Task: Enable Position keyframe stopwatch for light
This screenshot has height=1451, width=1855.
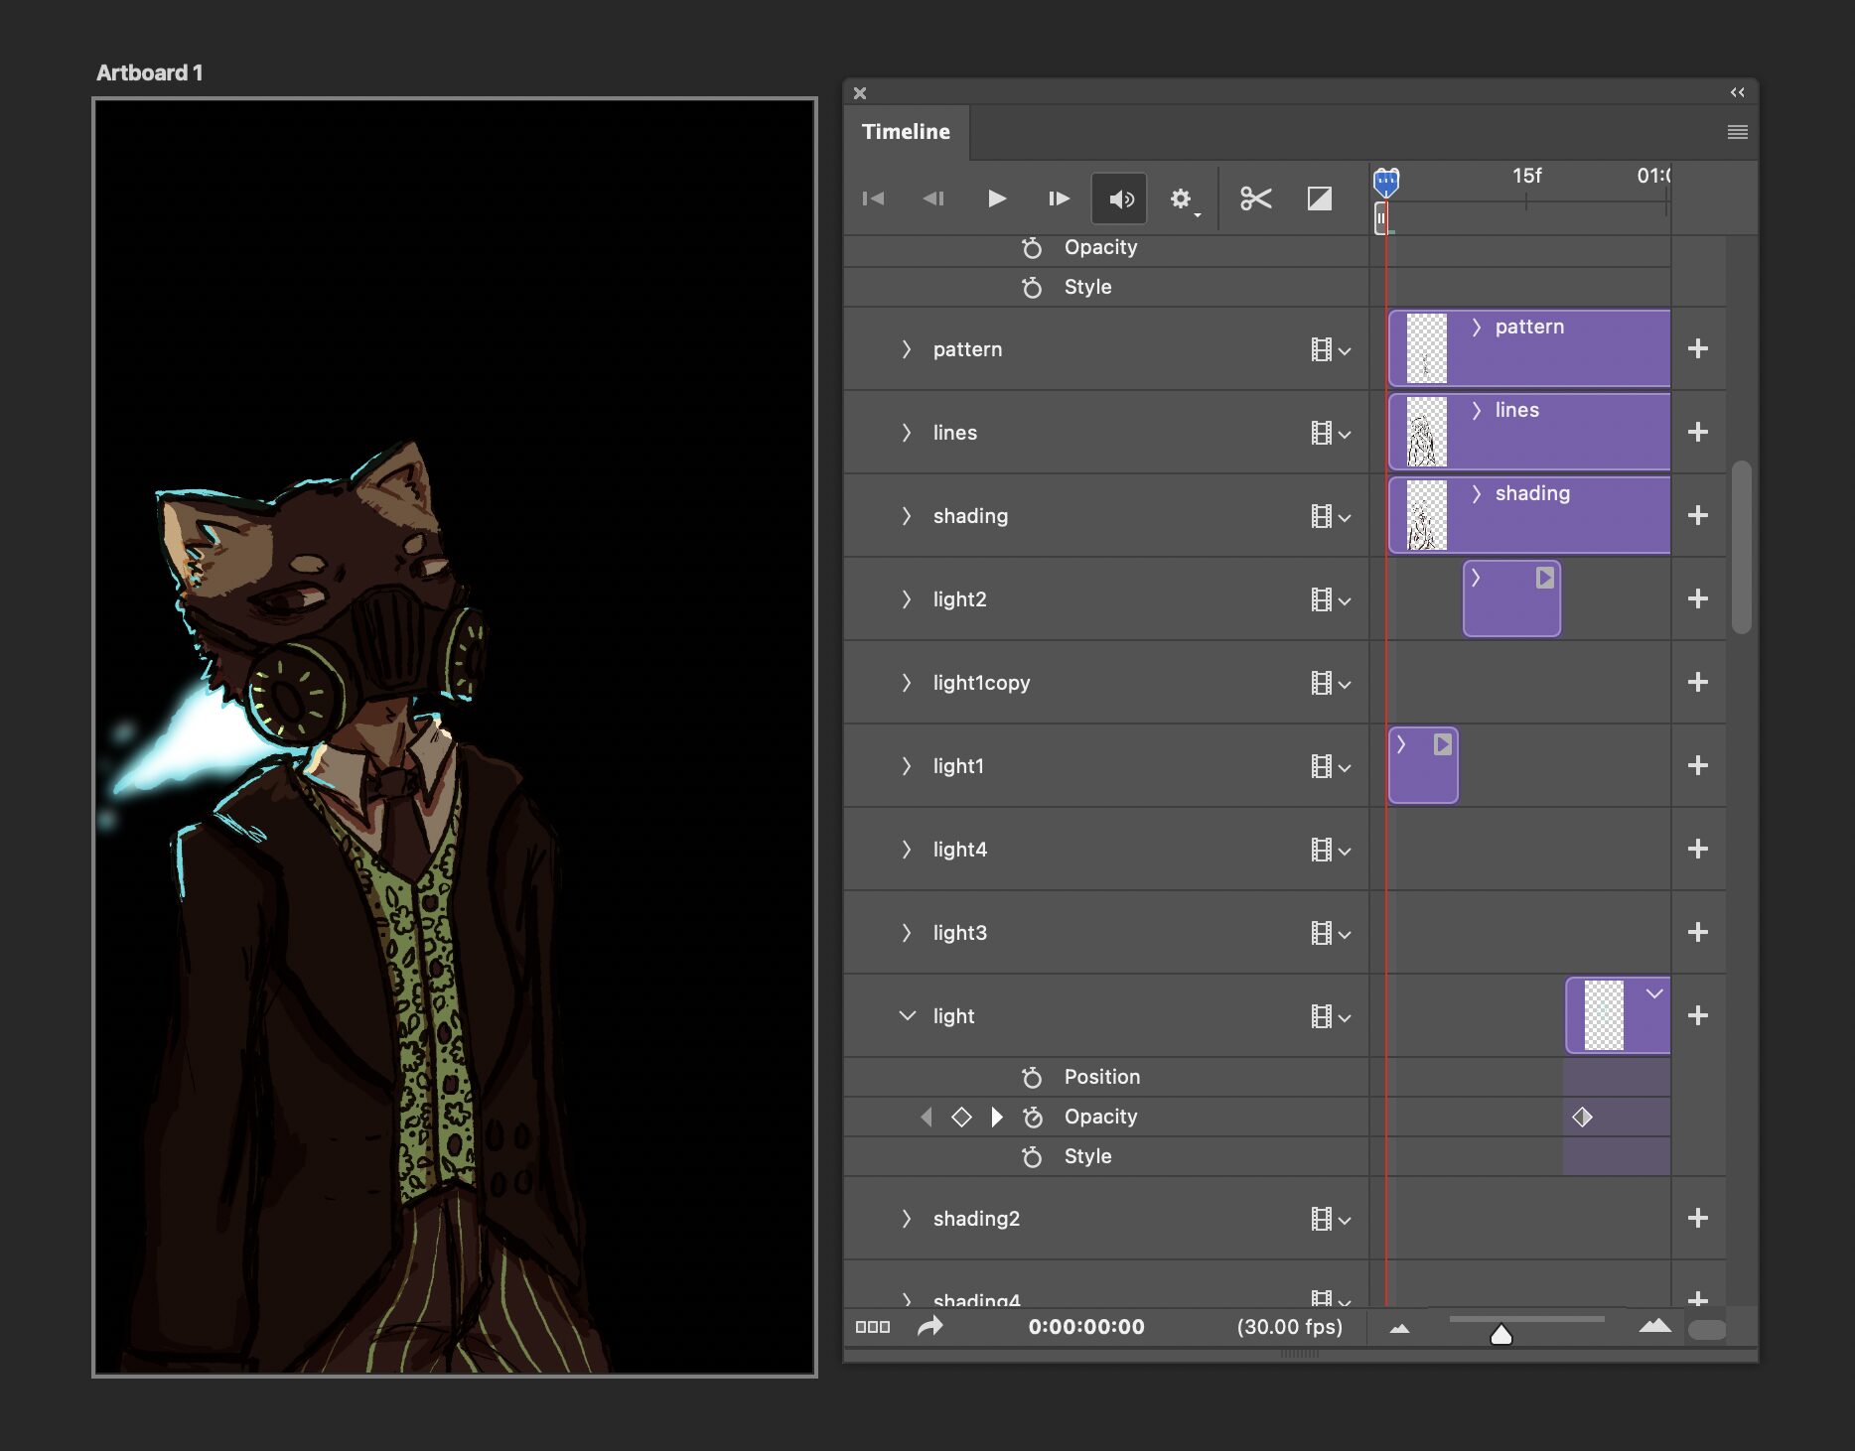Action: point(1032,1077)
